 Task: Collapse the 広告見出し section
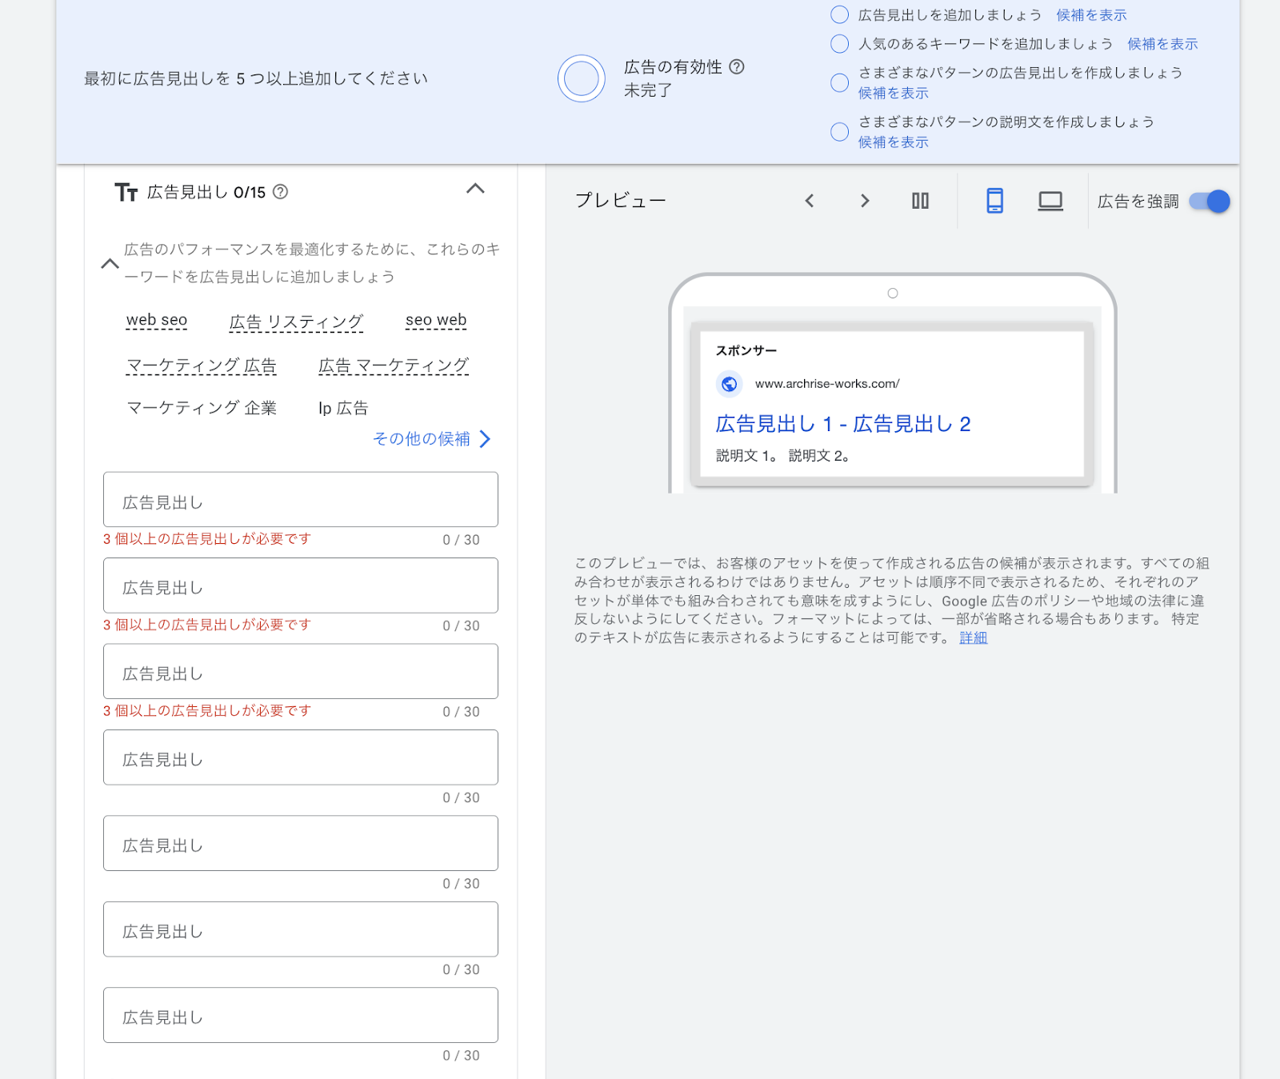click(475, 189)
